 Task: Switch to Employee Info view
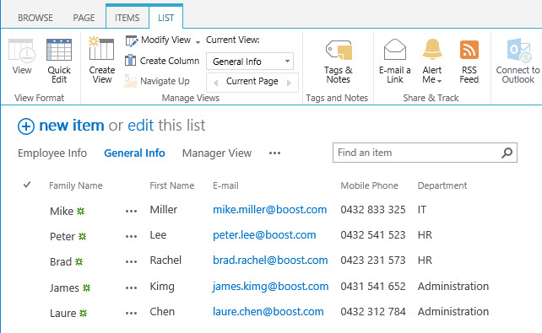[x=52, y=153]
